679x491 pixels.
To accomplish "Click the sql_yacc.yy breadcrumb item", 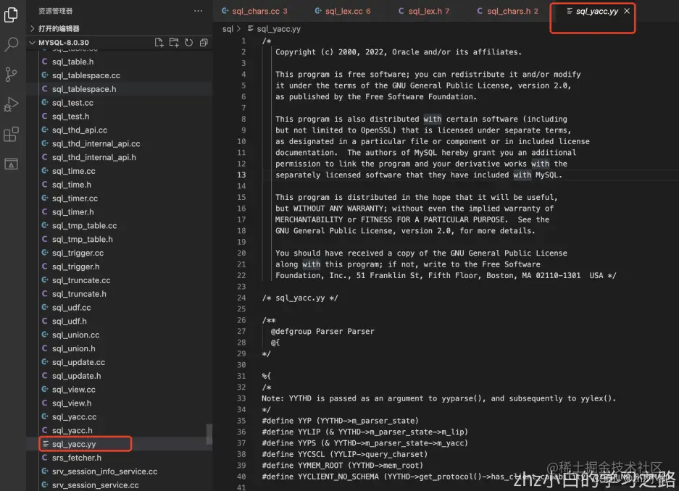I will click(274, 29).
